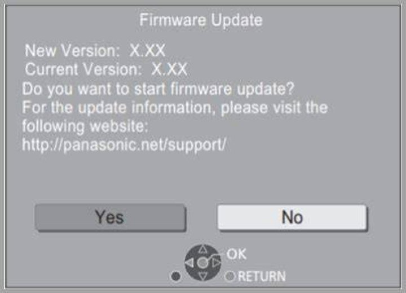Open the panasonic.net/support URL
This screenshot has width=406, height=293.
pos(124,145)
